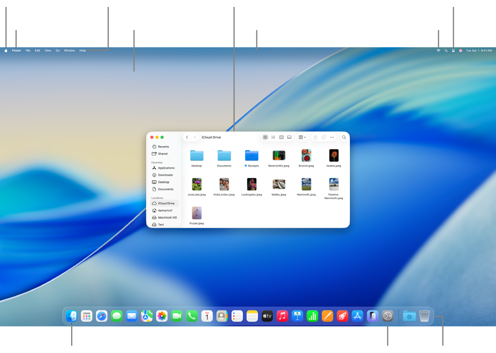Open the Wi-Fi status menu

click(438, 51)
